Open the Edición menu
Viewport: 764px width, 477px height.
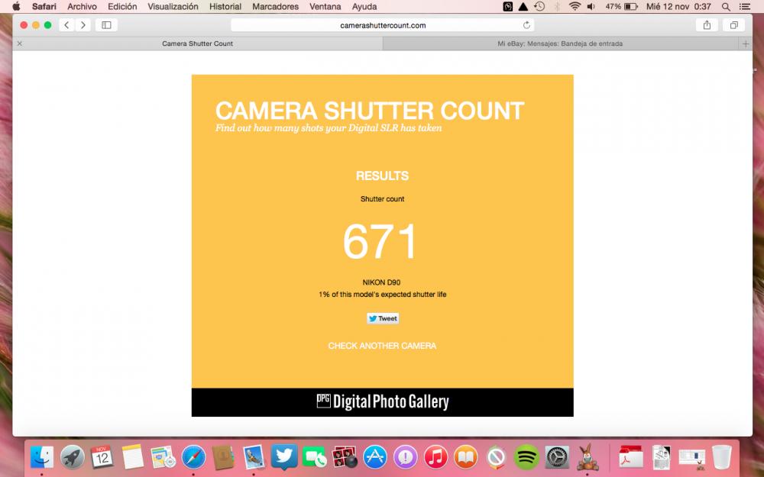point(122,7)
